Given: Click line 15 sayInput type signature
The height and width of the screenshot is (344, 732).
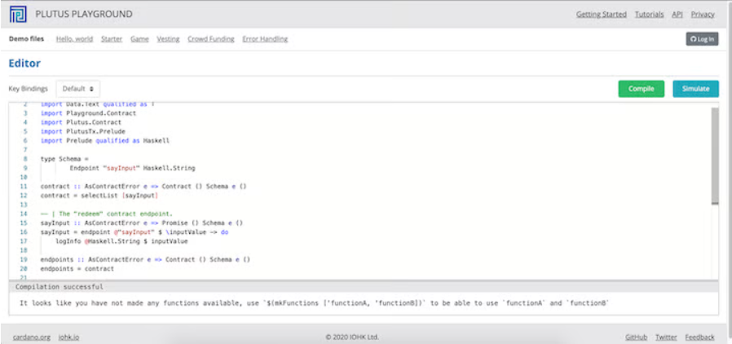Looking at the screenshot, I should pos(142,223).
